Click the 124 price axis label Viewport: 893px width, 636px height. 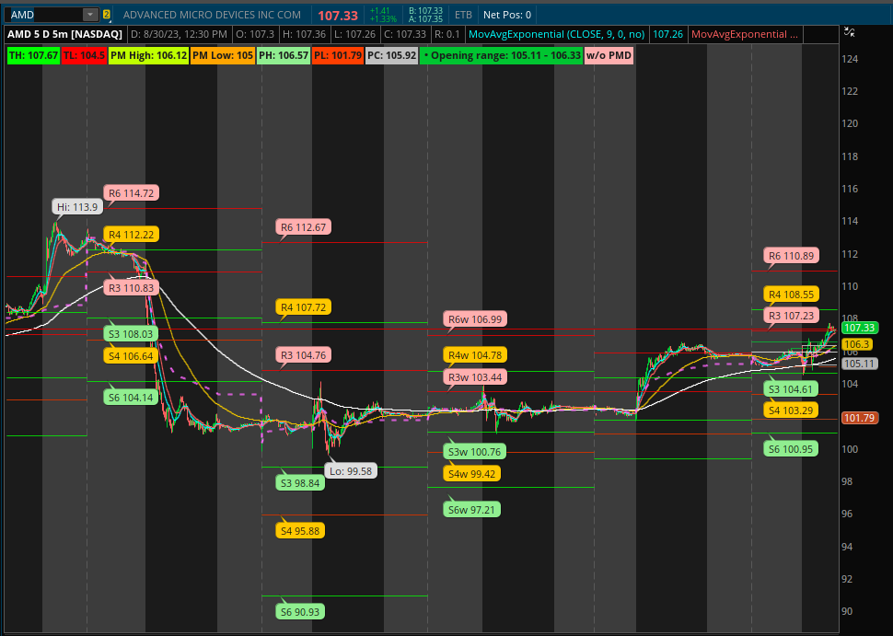851,59
